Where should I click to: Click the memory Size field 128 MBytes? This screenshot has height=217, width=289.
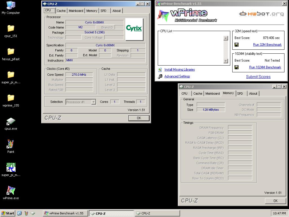pos(211,110)
